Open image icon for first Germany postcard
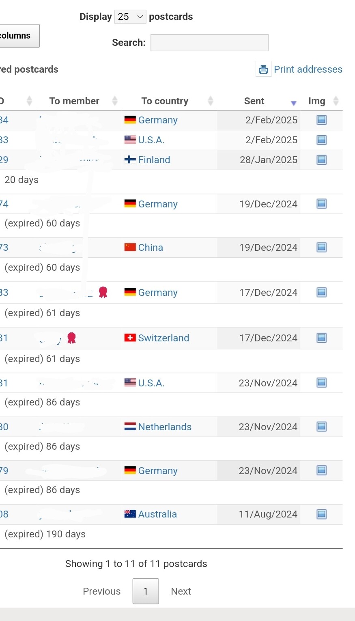Image resolution: width=355 pixels, height=621 pixels. [x=321, y=120]
